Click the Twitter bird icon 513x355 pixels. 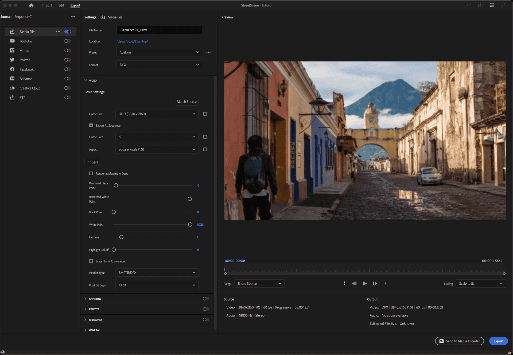tap(12, 60)
